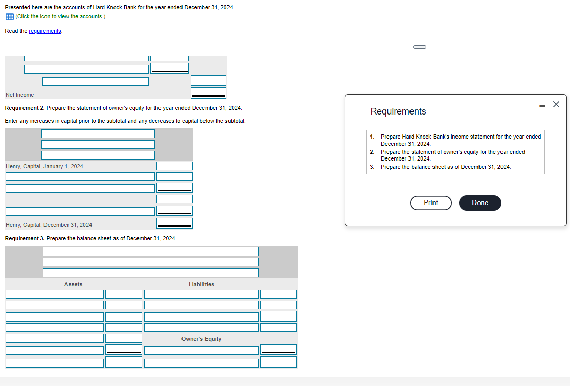Image resolution: width=570 pixels, height=386 pixels.
Task: Click the top income statement entry field
Action: pos(86,58)
